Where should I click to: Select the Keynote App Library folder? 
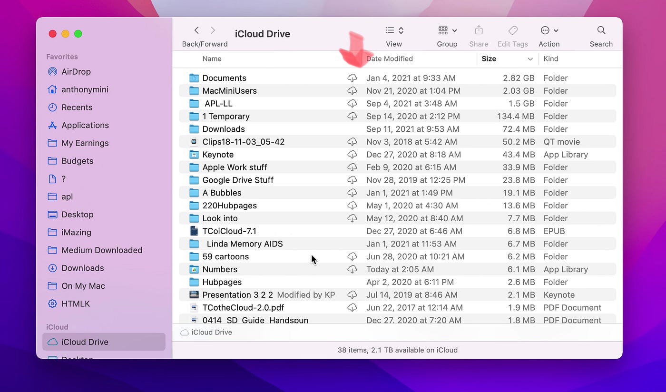click(x=397, y=155)
